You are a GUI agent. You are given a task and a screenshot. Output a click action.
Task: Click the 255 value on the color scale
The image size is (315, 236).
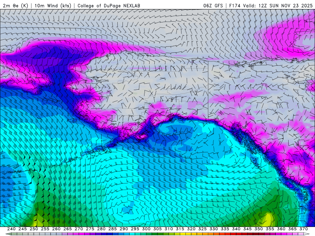[x=45, y=229]
